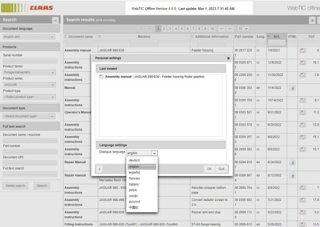
Task: Sort by Document name column
Action: pos(81,37)
